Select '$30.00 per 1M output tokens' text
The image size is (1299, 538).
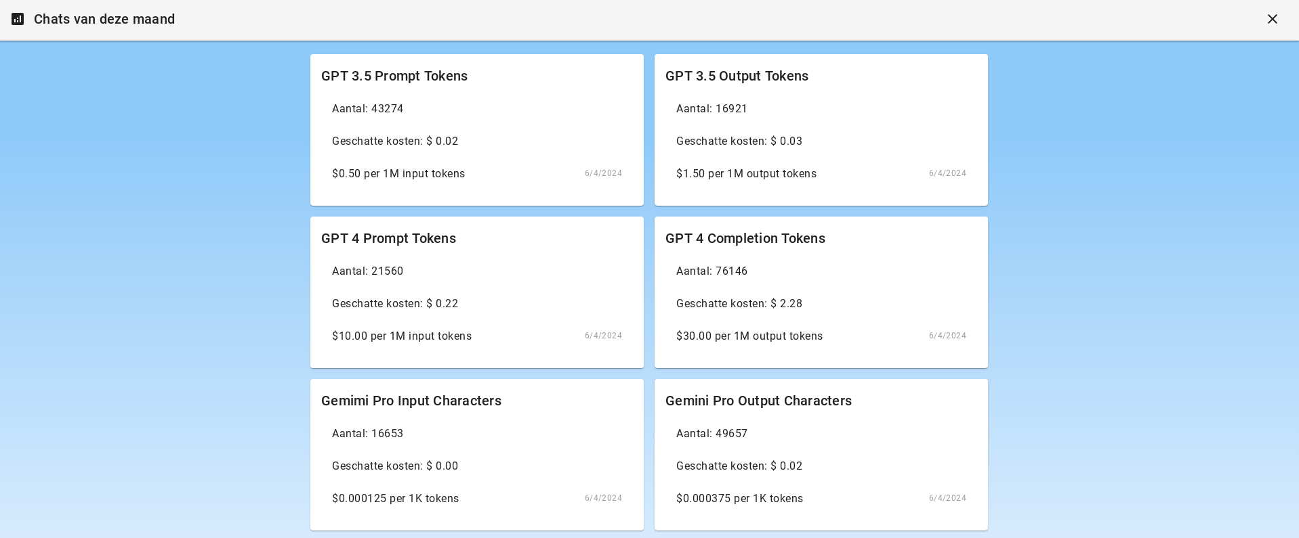point(749,336)
